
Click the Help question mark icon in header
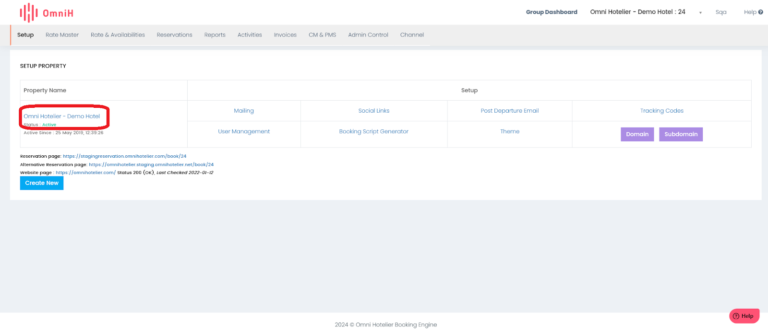point(761,12)
